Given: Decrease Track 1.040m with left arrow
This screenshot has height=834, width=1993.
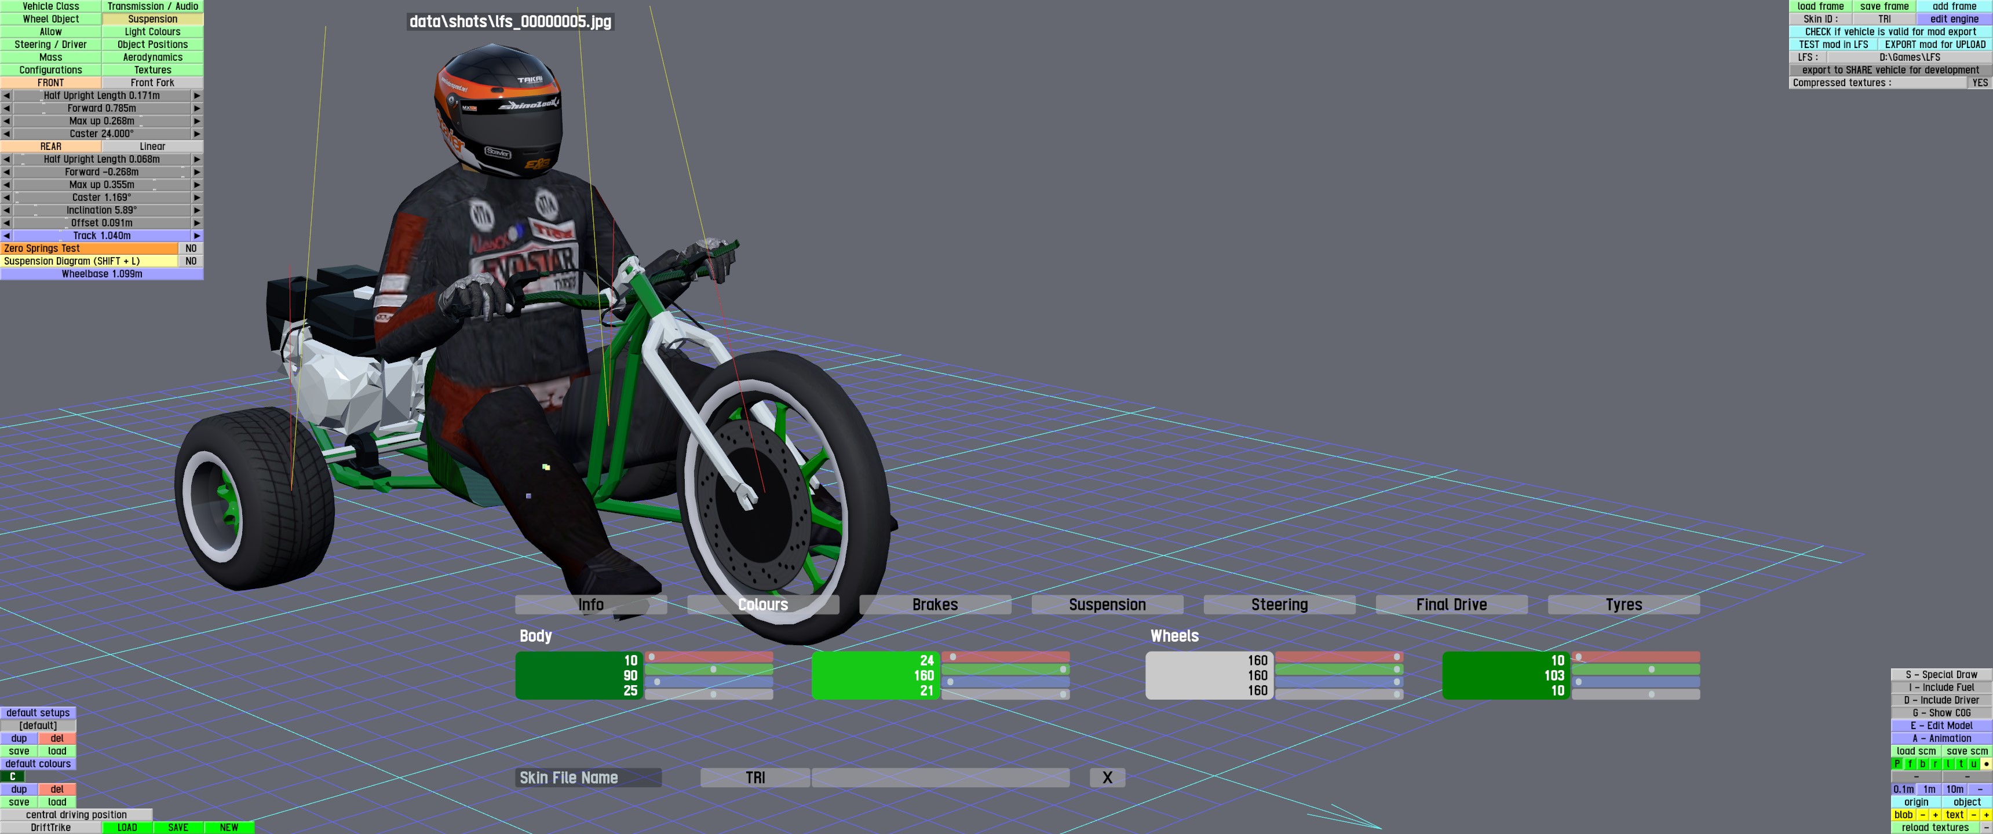Looking at the screenshot, I should [6, 236].
